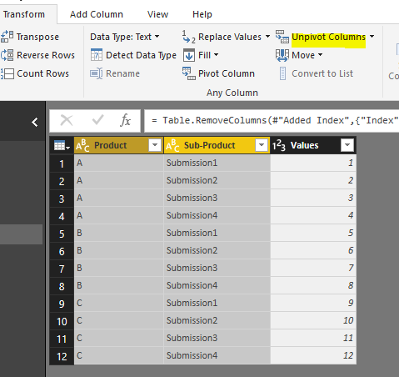Click the Values cell showing 12
Viewport: 399px width, 377px height.
coord(313,355)
